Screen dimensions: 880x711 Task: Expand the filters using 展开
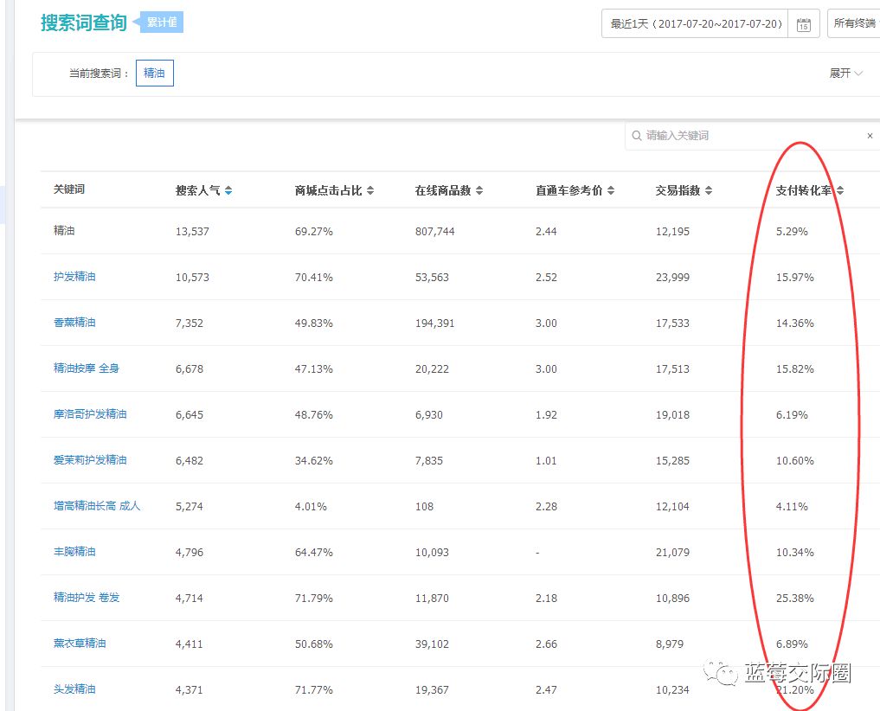[846, 74]
